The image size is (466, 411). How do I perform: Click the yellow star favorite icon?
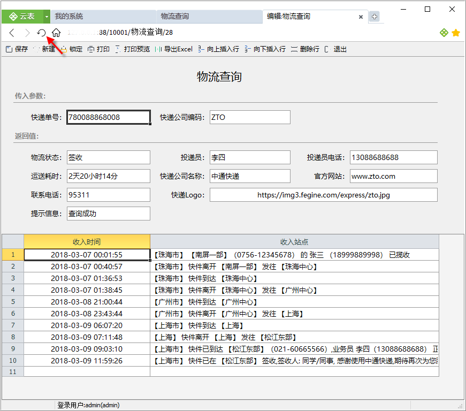[x=456, y=33]
